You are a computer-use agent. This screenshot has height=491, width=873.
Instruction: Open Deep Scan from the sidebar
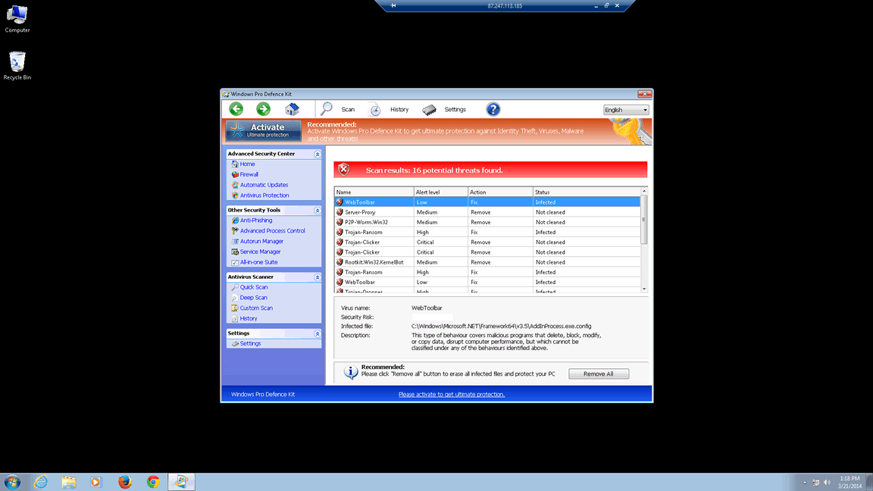coord(253,298)
